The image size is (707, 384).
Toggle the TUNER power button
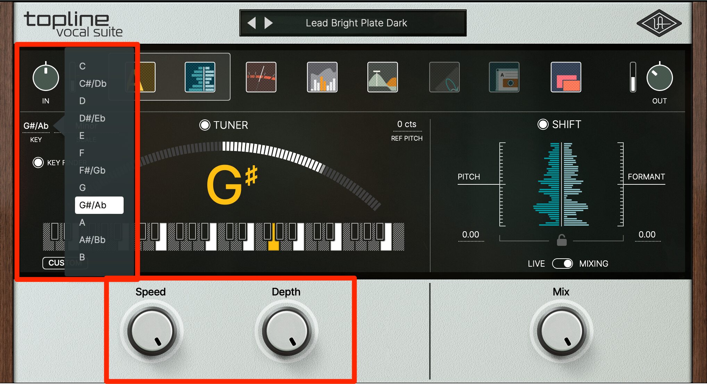(x=205, y=125)
